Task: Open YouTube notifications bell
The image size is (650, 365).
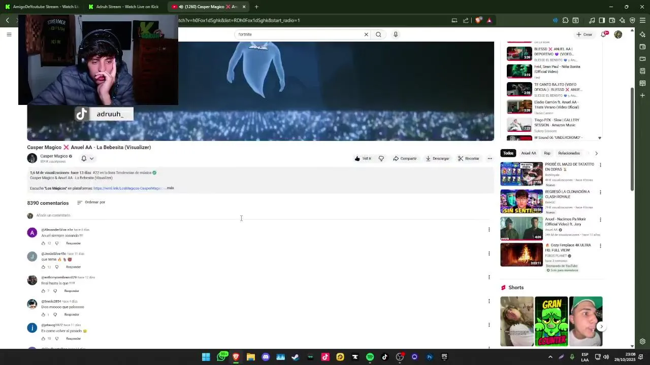Action: 604,34
